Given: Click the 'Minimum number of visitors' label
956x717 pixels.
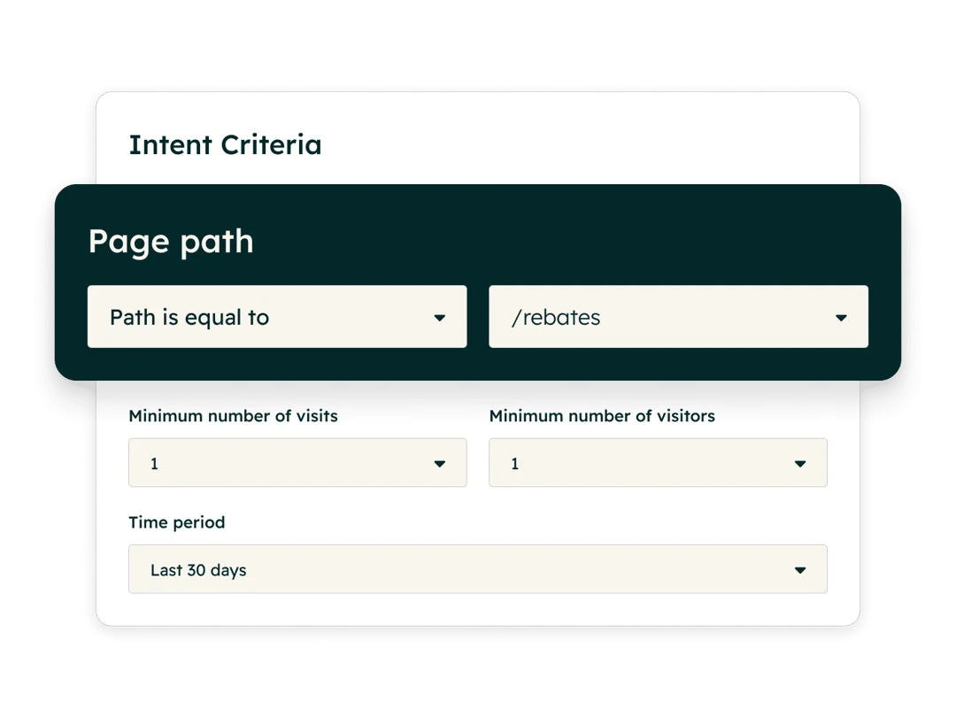Looking at the screenshot, I should click(602, 415).
